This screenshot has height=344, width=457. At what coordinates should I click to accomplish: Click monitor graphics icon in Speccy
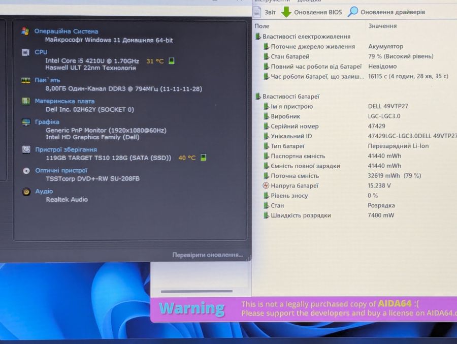pyautogui.click(x=26, y=122)
